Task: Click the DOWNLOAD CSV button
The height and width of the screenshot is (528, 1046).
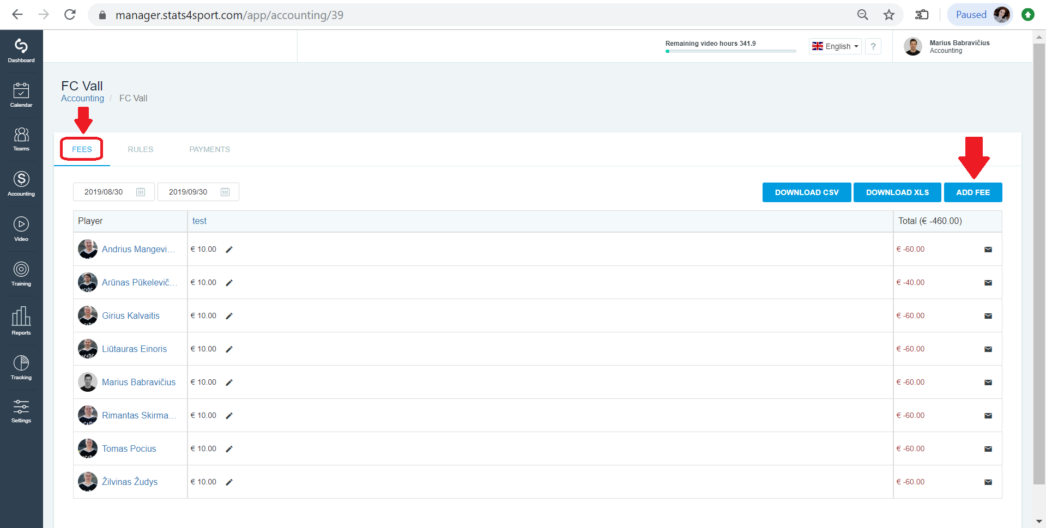Action: 807,192
